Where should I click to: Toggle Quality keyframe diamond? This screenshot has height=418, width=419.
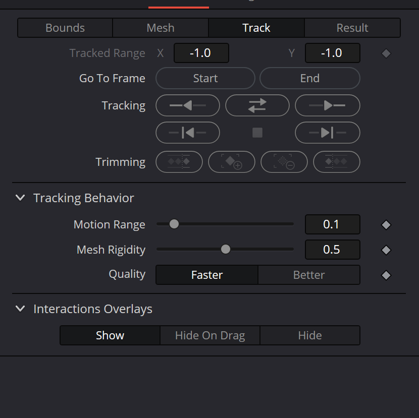[x=386, y=275]
